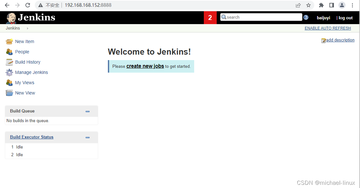This screenshot has height=188, width=360.
Task: Collapse the Build Executor Status panel
Action: (x=88, y=138)
